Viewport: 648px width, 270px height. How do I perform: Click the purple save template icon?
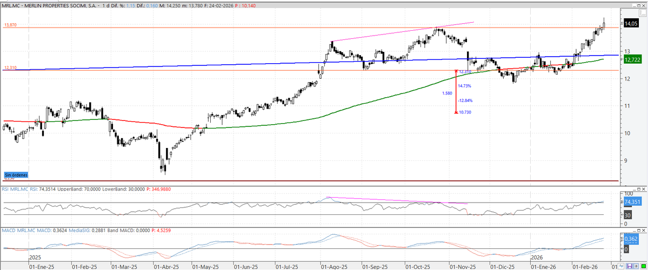click(630, 266)
